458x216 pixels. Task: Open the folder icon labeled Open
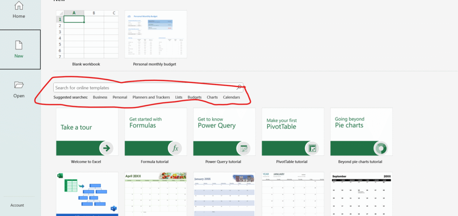[x=19, y=85]
